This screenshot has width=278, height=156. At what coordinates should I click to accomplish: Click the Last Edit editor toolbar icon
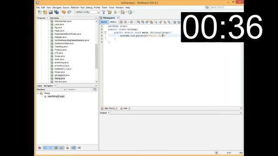[x=121, y=22]
